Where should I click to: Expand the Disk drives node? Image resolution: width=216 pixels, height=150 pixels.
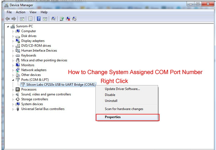13,36
